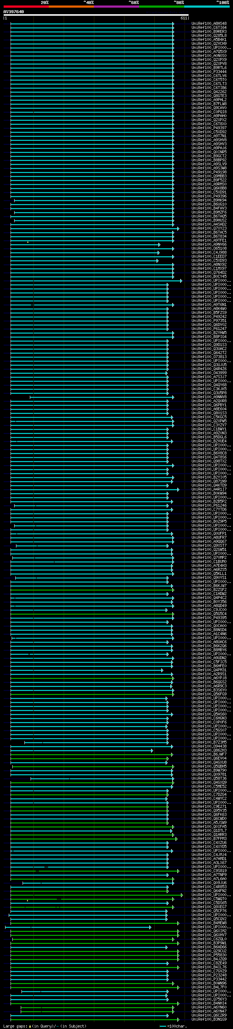Click the UniRef100_P61247 label
This screenshot has width=233, height=1029.
(209, 329)
